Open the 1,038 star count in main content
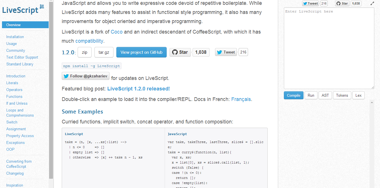The image size is (380, 188). coord(201,52)
